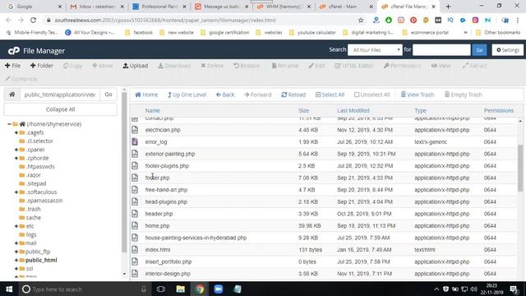Click the folder tree vertical scrollbar
Image resolution: width=526 pixels, height=296 pixels.
124,173
